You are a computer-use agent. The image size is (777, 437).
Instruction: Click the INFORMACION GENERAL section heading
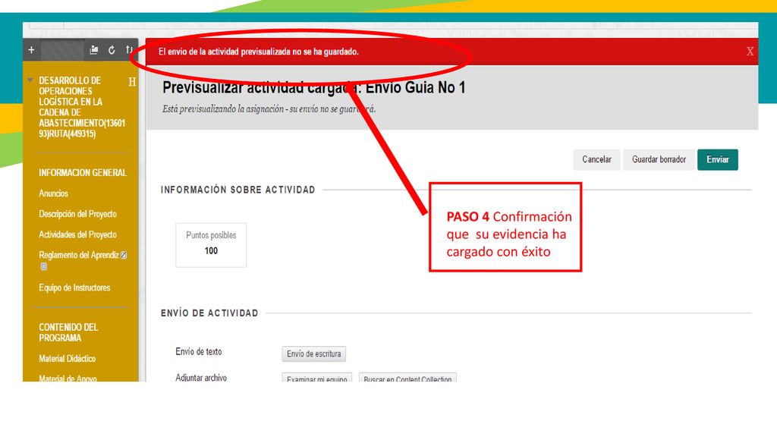coord(83,172)
